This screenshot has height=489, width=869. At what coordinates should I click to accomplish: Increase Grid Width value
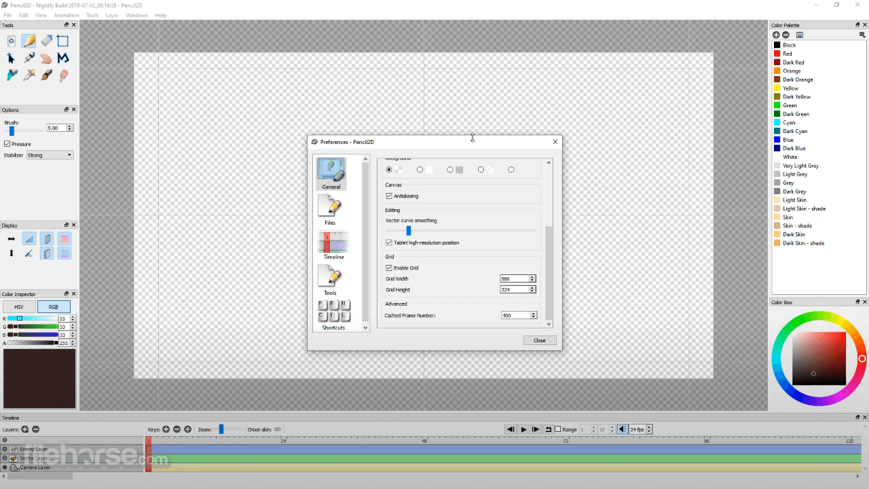[x=532, y=277]
